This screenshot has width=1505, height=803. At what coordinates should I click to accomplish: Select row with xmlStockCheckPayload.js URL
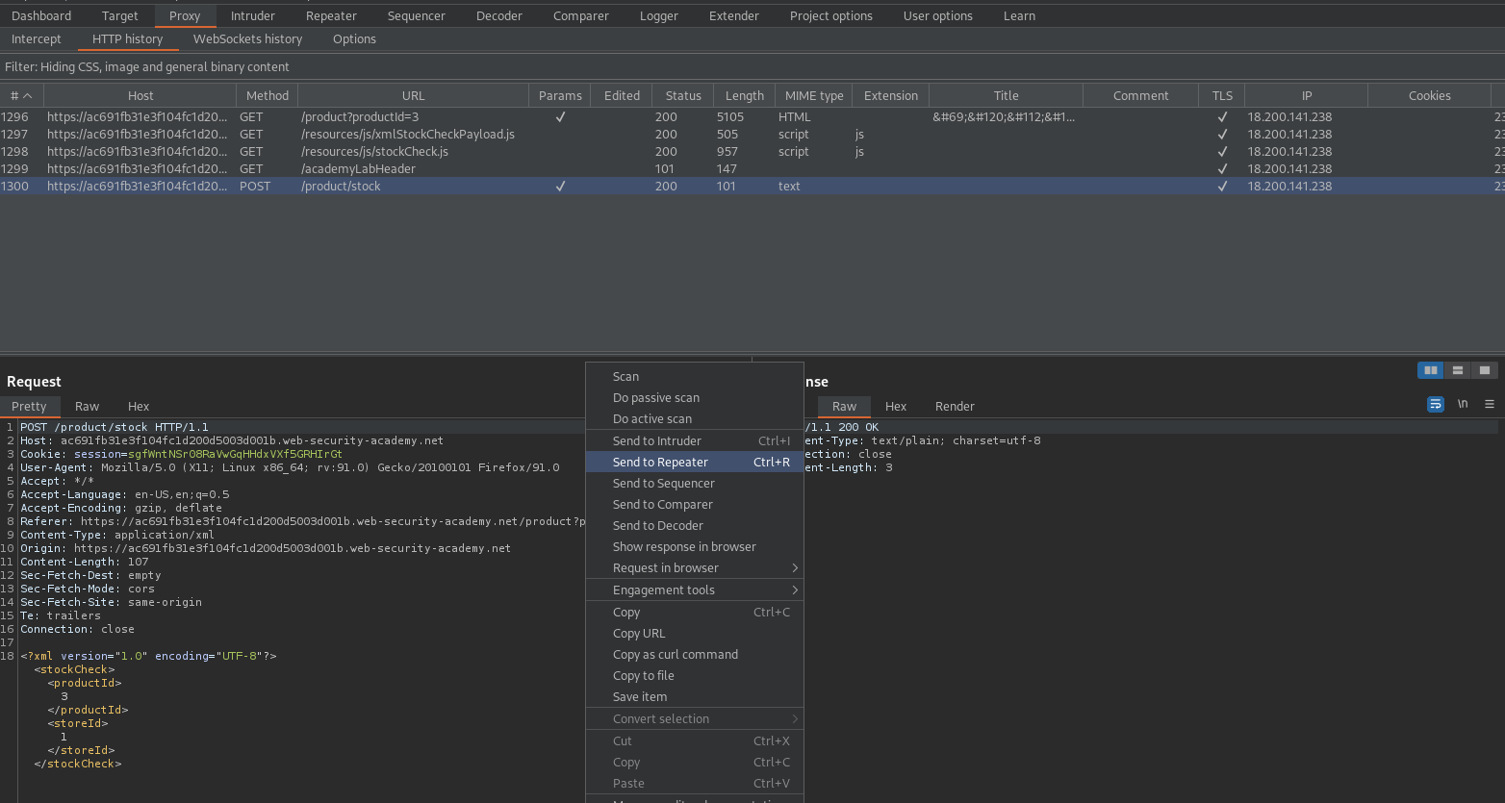752,135
